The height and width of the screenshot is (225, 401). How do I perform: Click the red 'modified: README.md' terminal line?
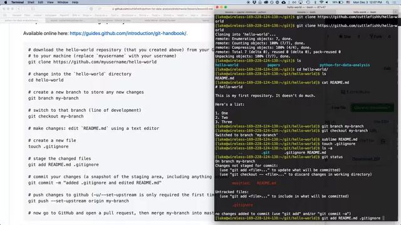coord(254,183)
